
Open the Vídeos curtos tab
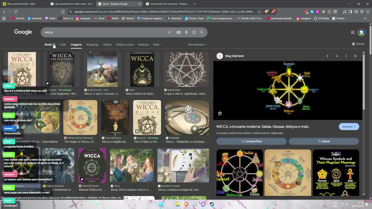point(125,44)
